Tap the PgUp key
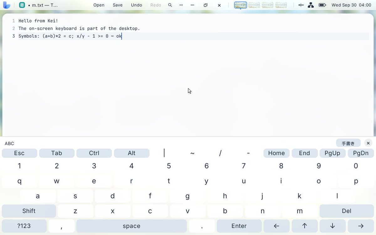Image resolution: width=376 pixels, height=235 pixels. [x=332, y=153]
